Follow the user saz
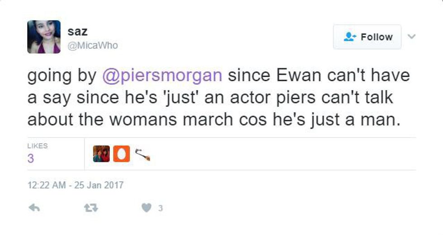The image size is (443, 235). tap(367, 37)
